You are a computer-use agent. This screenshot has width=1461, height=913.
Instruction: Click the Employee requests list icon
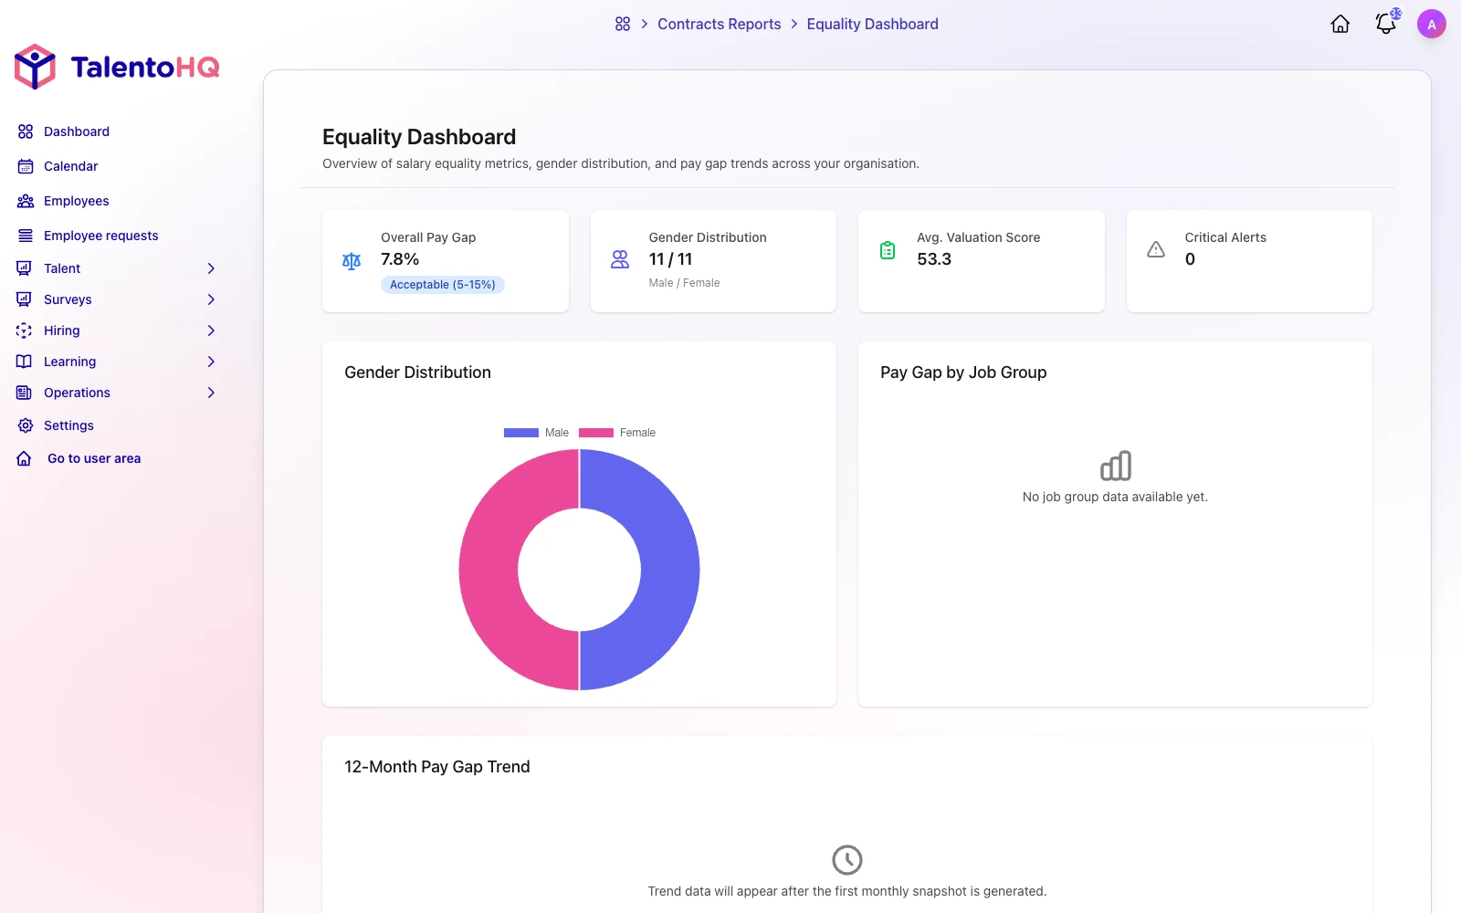[26, 236]
